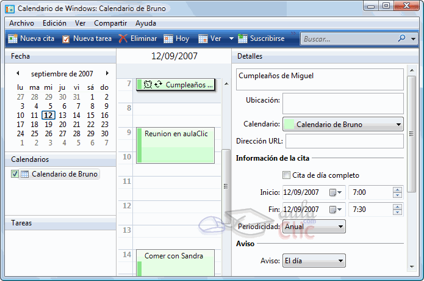
Task: Enable Cita de día completo checkbox
Action: point(286,175)
